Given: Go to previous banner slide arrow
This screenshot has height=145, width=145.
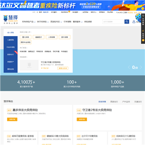Looking at the screenshot, I should coord(129,67).
